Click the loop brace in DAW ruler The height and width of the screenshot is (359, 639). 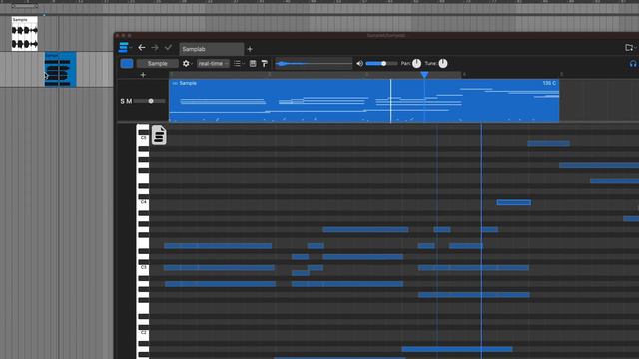(x=24, y=6)
